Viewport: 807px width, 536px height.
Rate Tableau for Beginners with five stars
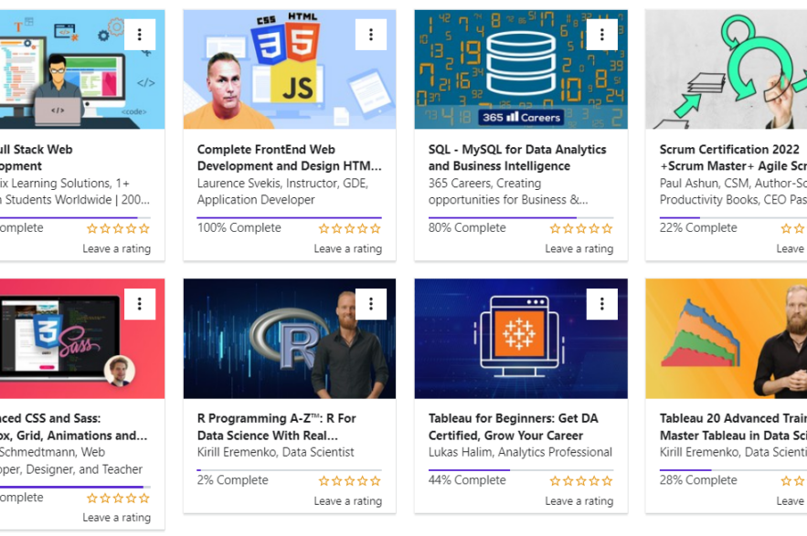tap(608, 481)
